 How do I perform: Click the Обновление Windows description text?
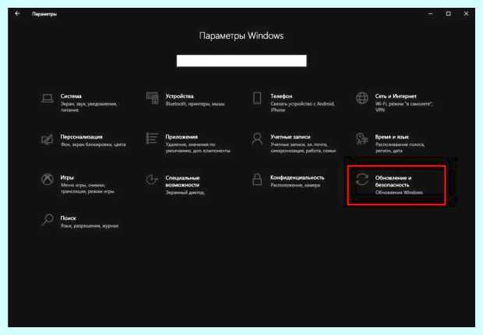point(399,193)
